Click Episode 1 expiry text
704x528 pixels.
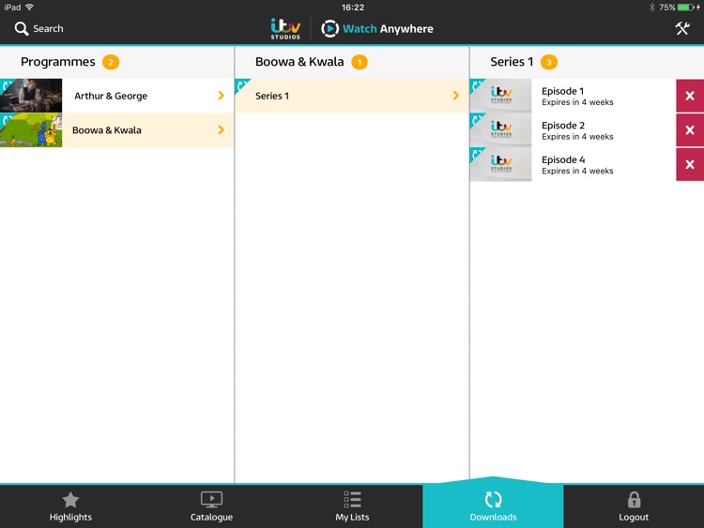coord(577,102)
